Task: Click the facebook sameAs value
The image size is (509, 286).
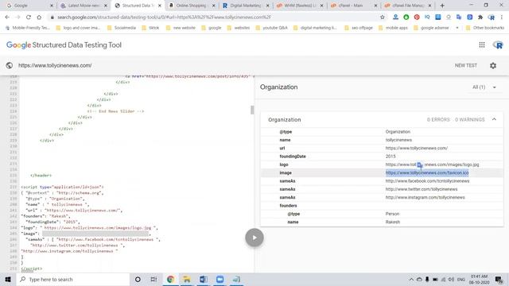Action: point(427,181)
